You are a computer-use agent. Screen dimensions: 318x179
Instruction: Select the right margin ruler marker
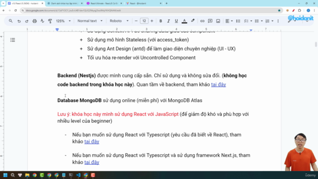pos(251,30)
